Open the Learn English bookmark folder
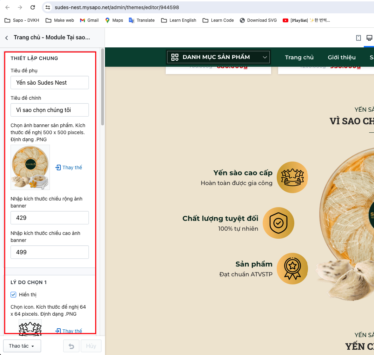374x355 pixels. (179, 20)
